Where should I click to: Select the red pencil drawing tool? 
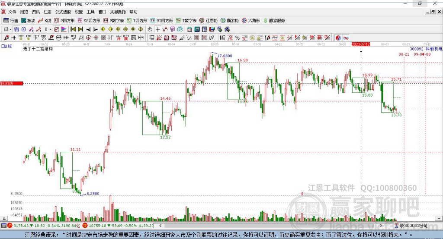point(6,38)
